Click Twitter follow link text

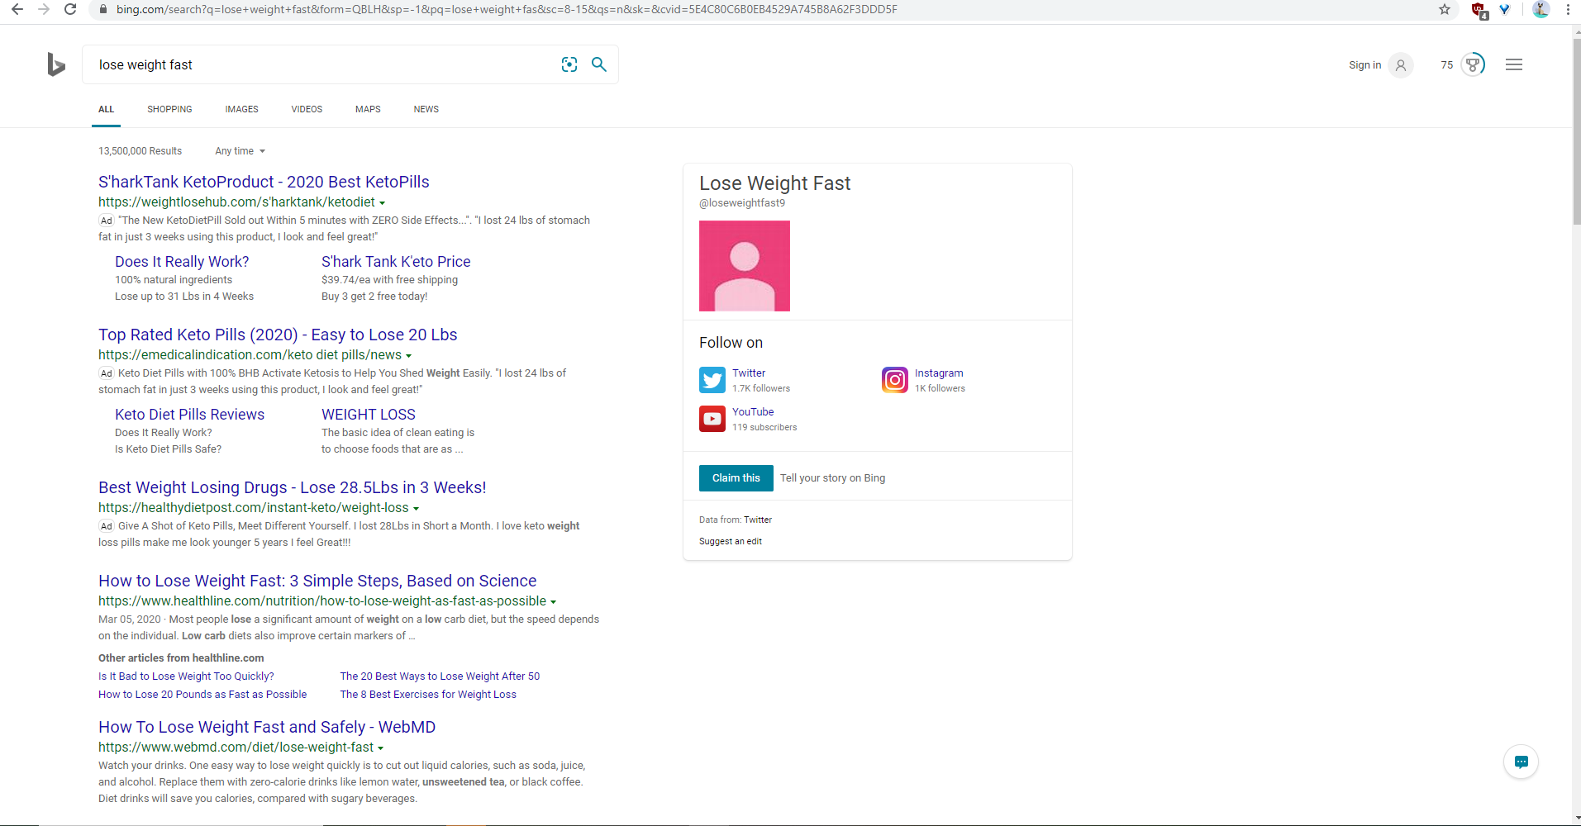[749, 373]
